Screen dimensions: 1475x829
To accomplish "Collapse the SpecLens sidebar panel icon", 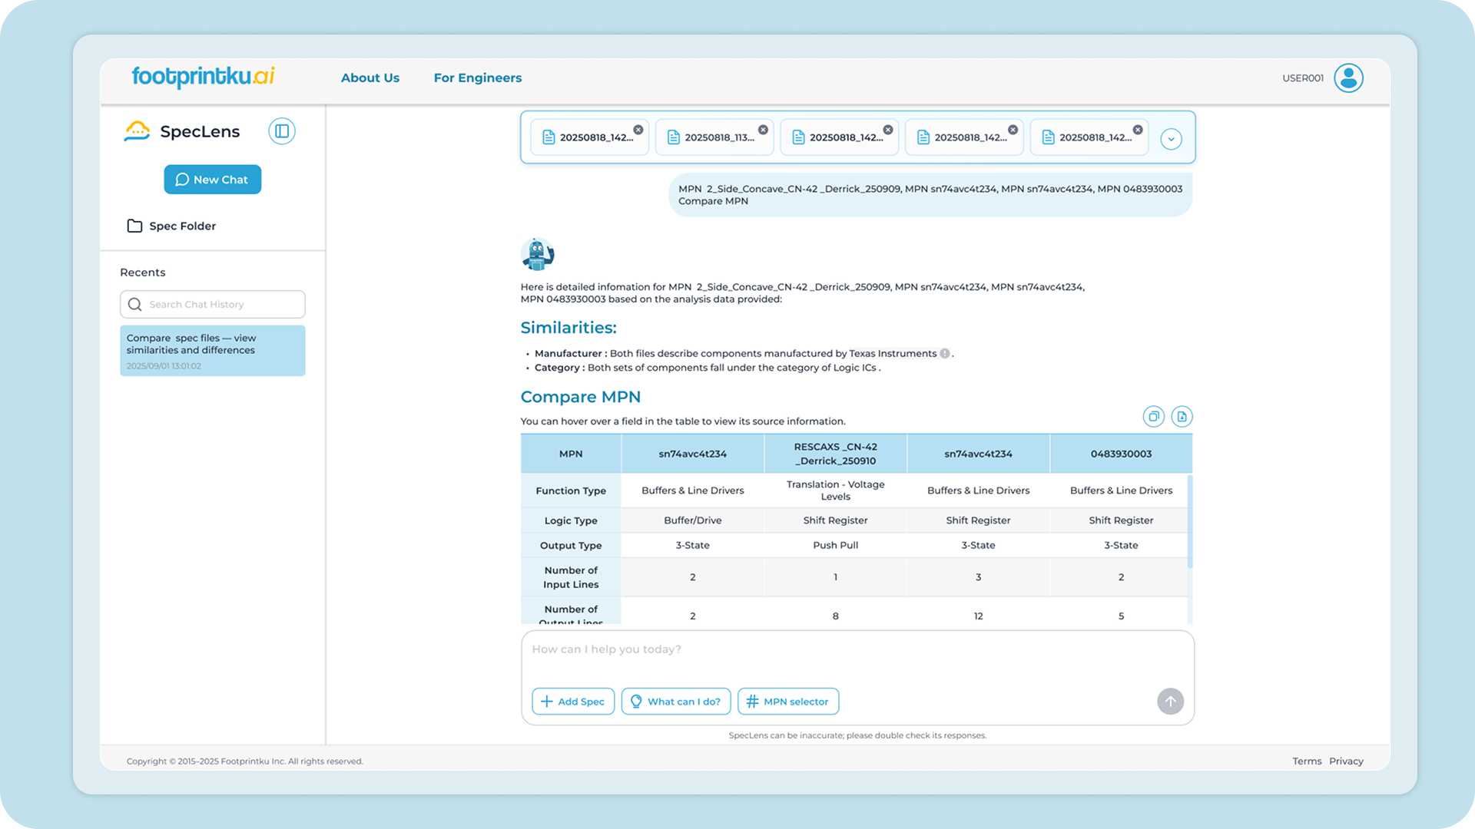I will coord(282,131).
